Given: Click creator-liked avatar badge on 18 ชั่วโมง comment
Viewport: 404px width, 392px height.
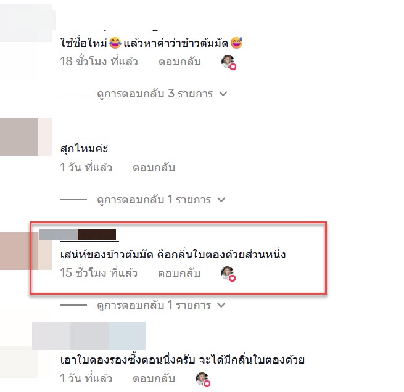Looking at the screenshot, I should point(229,62).
